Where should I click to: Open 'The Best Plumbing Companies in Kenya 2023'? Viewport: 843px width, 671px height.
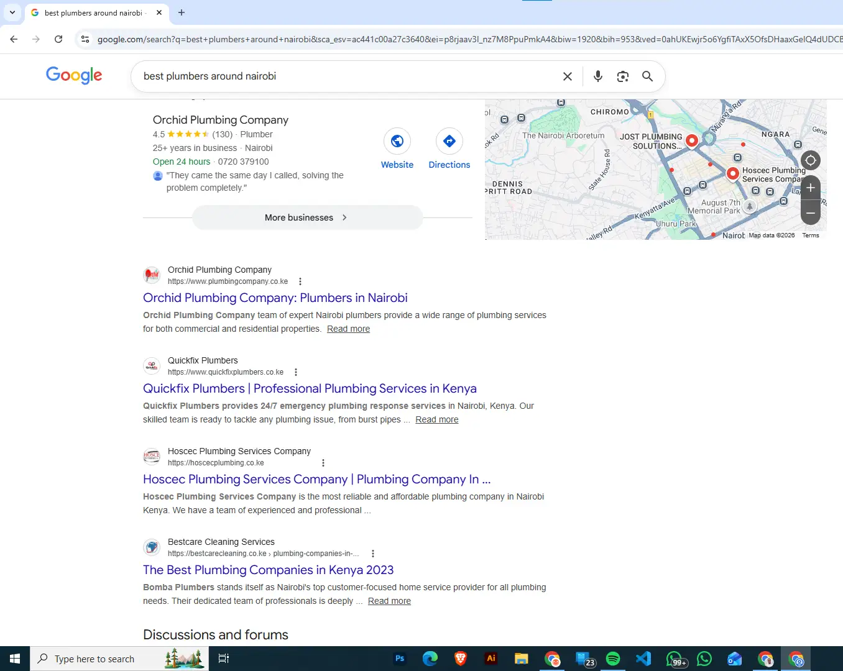coord(268,570)
